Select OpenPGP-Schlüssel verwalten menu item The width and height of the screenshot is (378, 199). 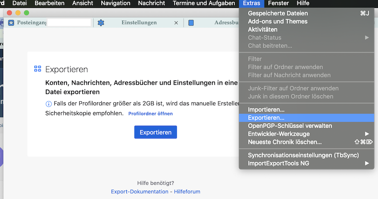290,126
